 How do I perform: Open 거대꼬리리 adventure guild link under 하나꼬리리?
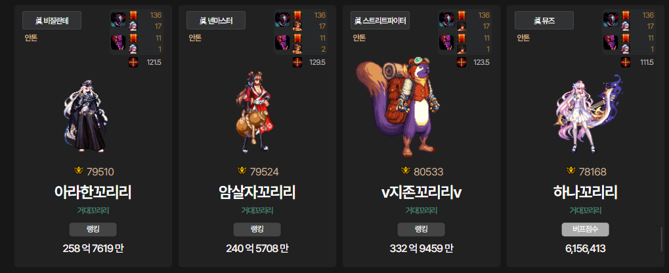click(586, 211)
